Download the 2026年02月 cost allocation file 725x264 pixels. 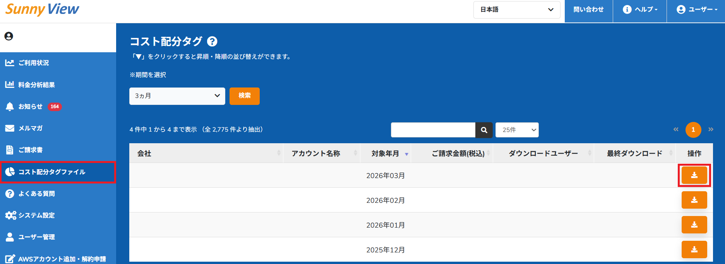click(694, 200)
